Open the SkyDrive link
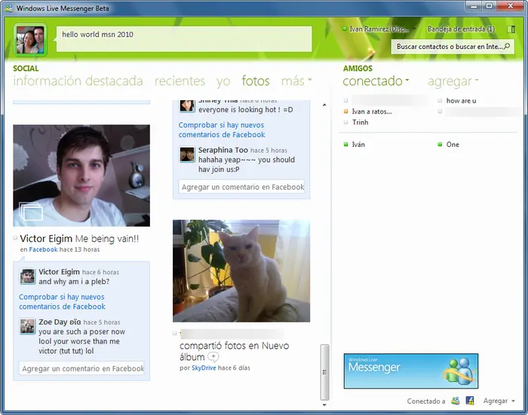 click(x=204, y=368)
